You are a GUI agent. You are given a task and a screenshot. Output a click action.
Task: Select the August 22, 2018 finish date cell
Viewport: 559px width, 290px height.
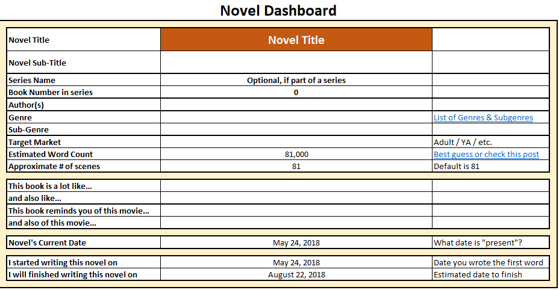[296, 274]
